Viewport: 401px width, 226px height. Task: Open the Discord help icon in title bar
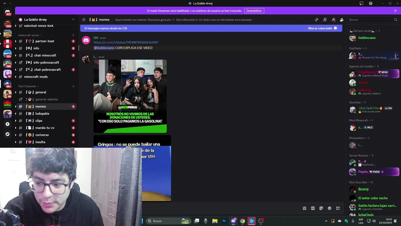371,3
